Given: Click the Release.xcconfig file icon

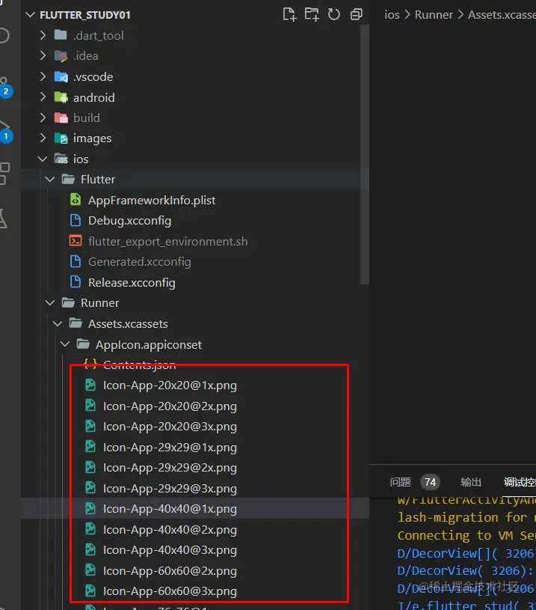Looking at the screenshot, I should click(76, 282).
